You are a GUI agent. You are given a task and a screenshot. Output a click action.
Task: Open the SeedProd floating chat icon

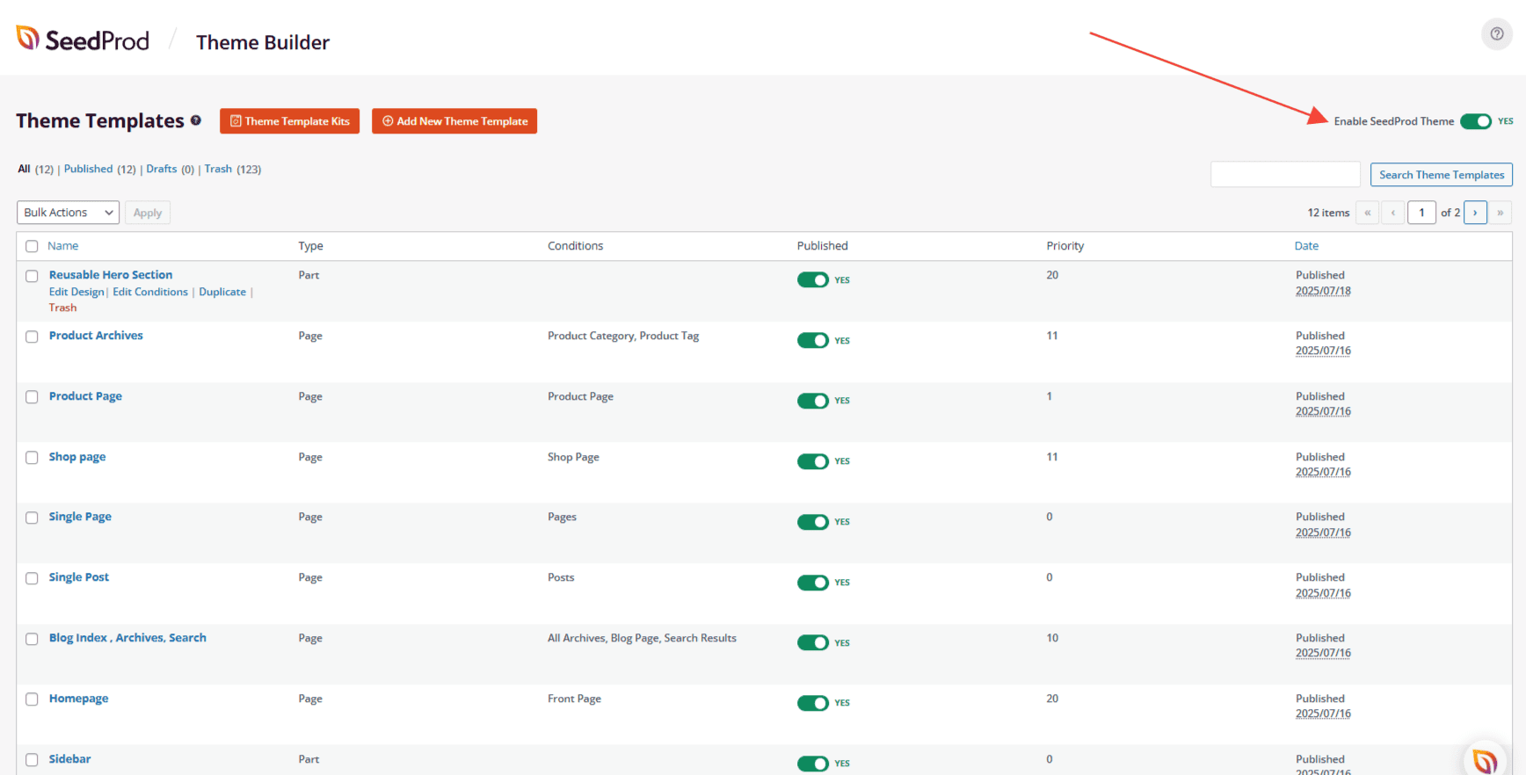[1486, 760]
